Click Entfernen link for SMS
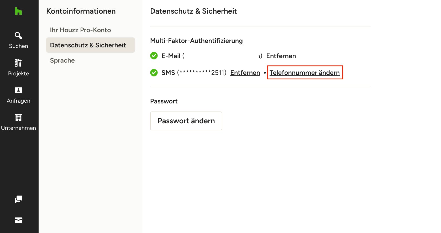The width and height of the screenshot is (441, 233). coord(245,73)
